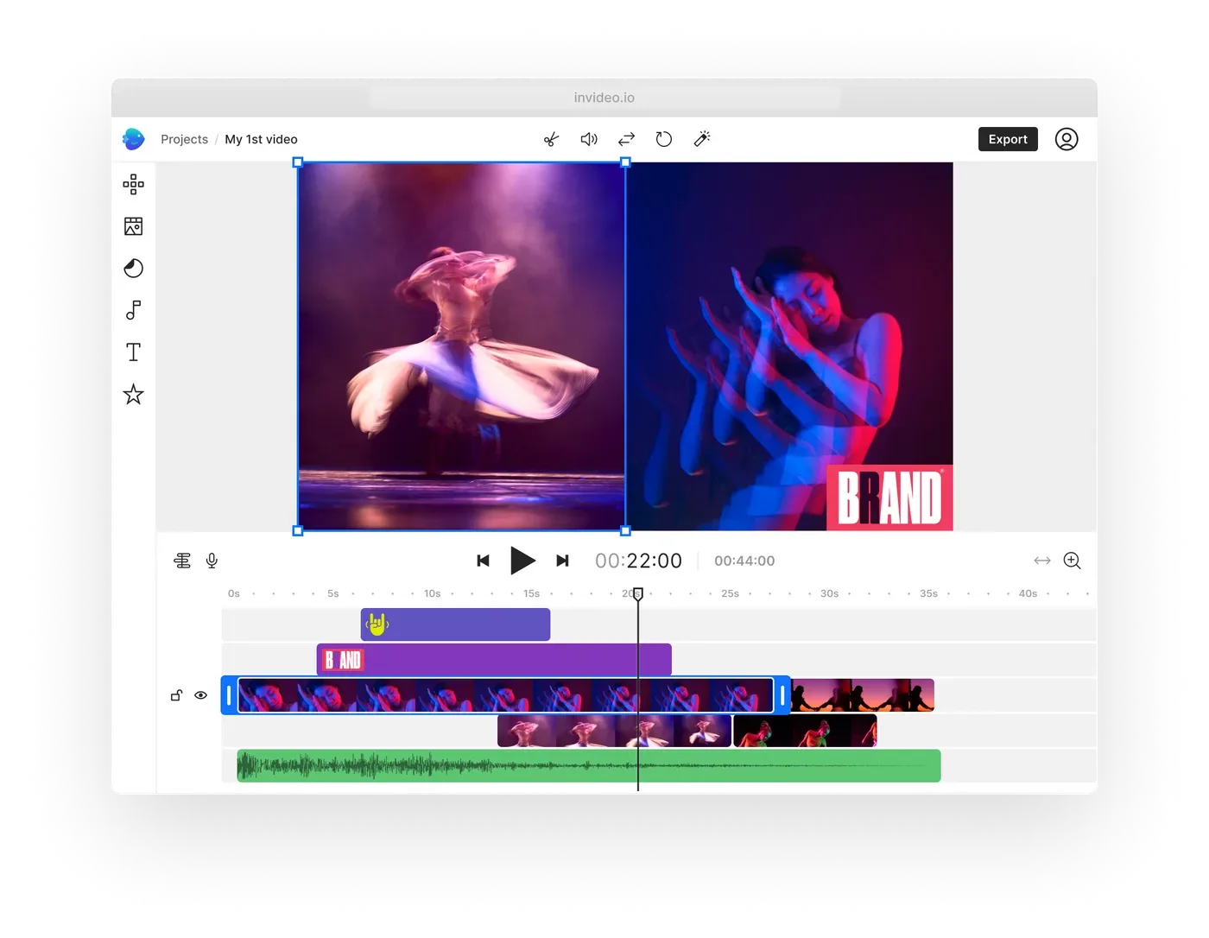Screen dimensions: 1209x938
Task: Open the magic wand effects tool
Action: coord(702,139)
